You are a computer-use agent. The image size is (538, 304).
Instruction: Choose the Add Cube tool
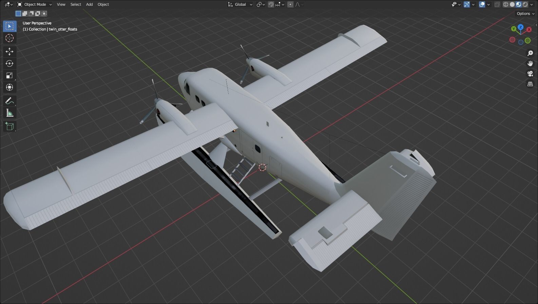9,127
